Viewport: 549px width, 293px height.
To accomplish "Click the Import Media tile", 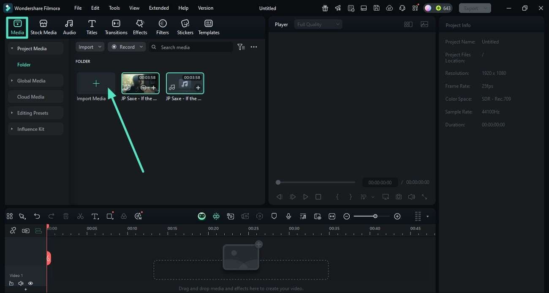I will point(96,83).
